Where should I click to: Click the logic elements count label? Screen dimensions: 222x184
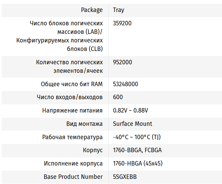[x=69, y=67]
